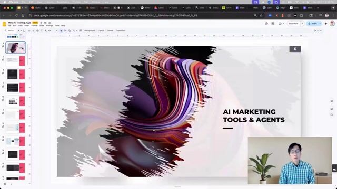Click the Chrome Home button
The image size is (337, 189).
pos(23,15)
